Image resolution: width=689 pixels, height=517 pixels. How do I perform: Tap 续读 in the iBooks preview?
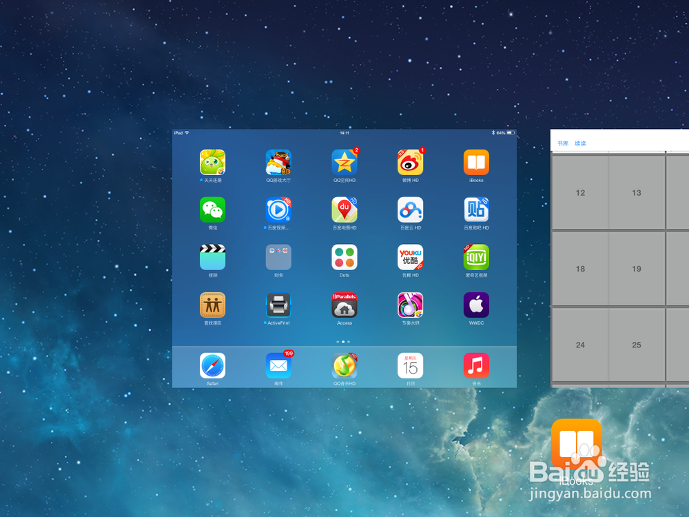tap(580, 143)
